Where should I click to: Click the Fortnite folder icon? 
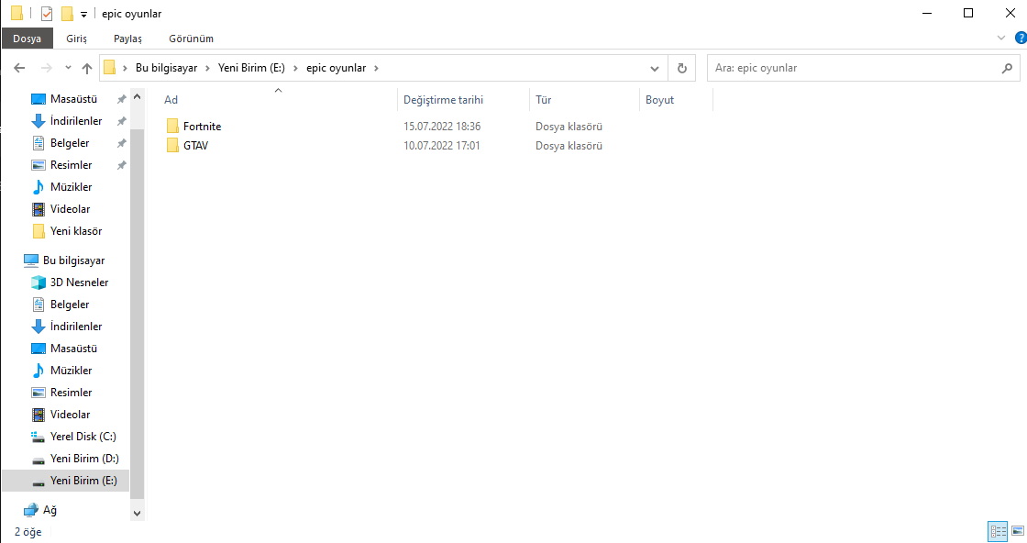click(172, 126)
